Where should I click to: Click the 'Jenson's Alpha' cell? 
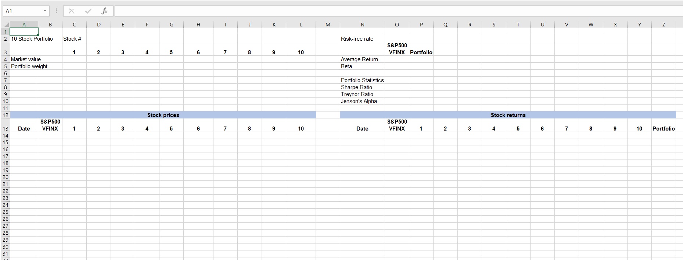tap(362, 101)
